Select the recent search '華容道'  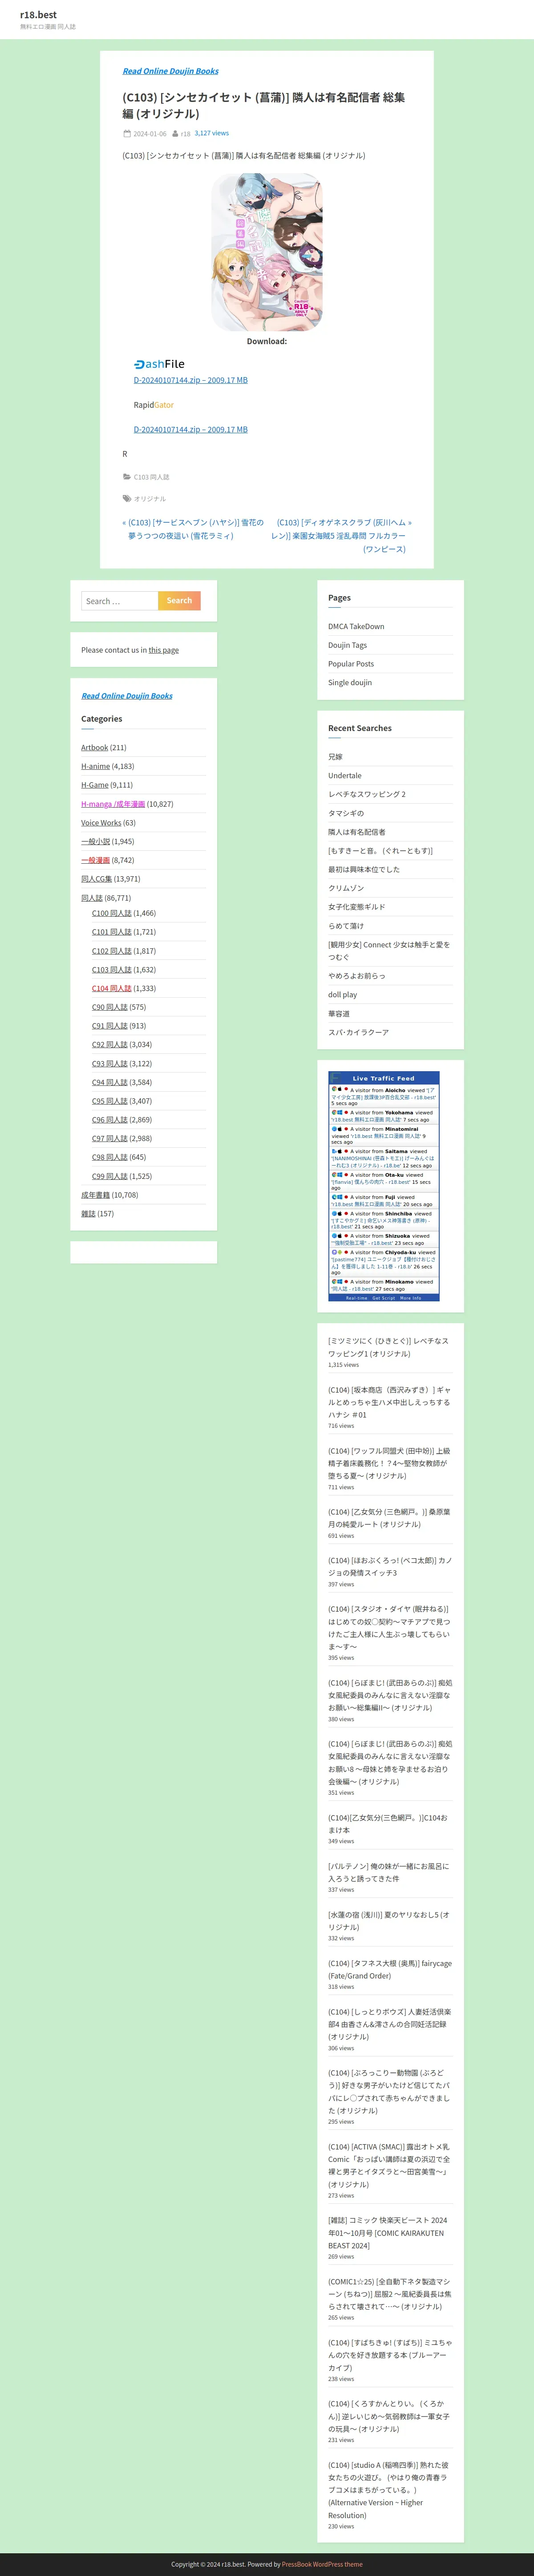[x=339, y=1014]
